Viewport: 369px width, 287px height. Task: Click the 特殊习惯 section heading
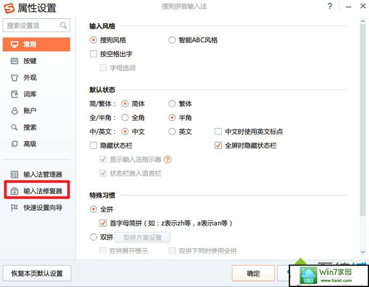102,195
